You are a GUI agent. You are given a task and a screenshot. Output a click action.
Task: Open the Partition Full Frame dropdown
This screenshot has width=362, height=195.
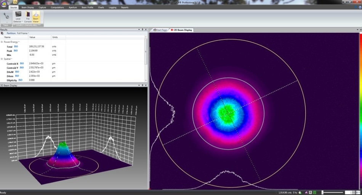click(x=22, y=33)
